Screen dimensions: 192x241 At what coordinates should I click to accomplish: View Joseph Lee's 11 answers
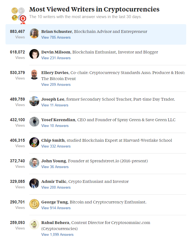[x=55, y=105]
